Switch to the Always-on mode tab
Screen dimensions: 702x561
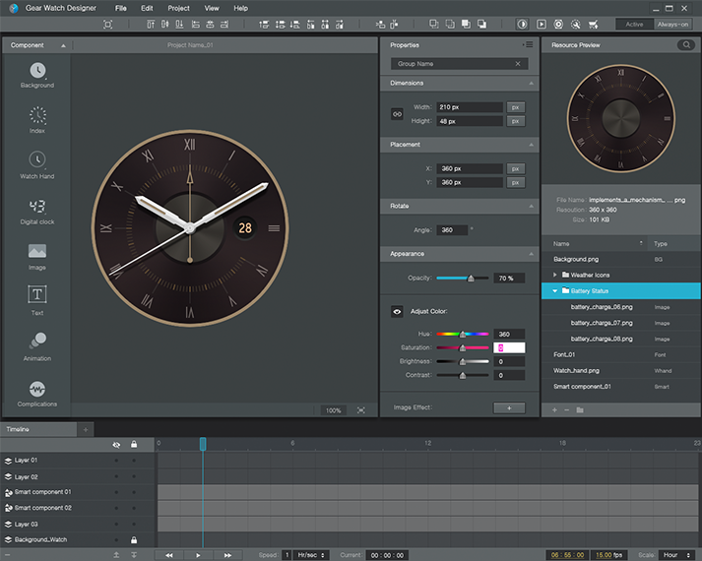(x=675, y=24)
